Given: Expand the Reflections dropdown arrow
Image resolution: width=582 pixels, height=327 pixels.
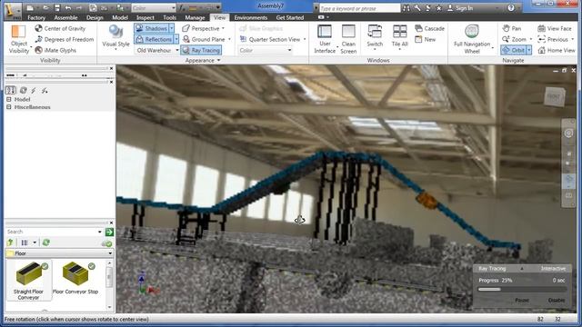Looking at the screenshot, I should coord(176,39).
